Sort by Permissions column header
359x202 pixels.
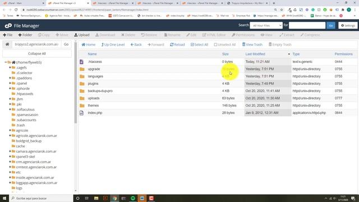coord(344,54)
